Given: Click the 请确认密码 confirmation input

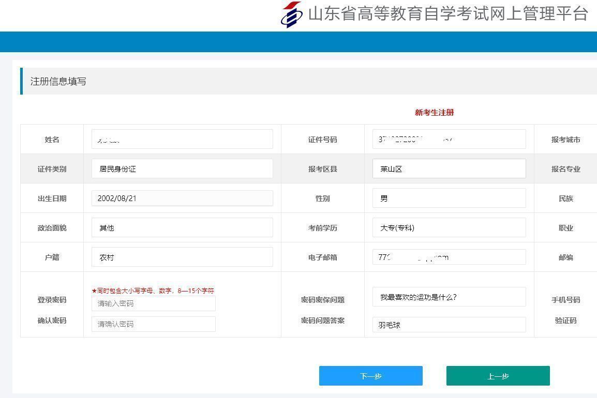Looking at the screenshot, I should [x=153, y=324].
